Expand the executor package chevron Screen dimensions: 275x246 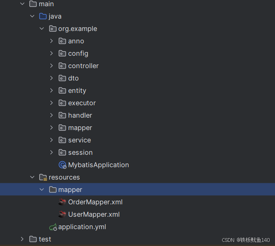coord(51,103)
